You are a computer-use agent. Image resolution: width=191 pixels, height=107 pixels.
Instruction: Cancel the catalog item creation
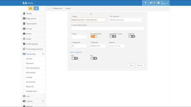140,65
